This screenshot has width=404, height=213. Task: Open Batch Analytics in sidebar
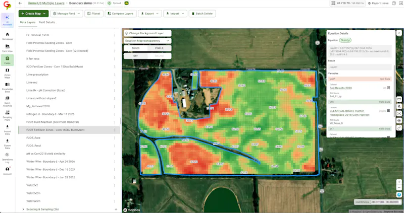click(7, 102)
